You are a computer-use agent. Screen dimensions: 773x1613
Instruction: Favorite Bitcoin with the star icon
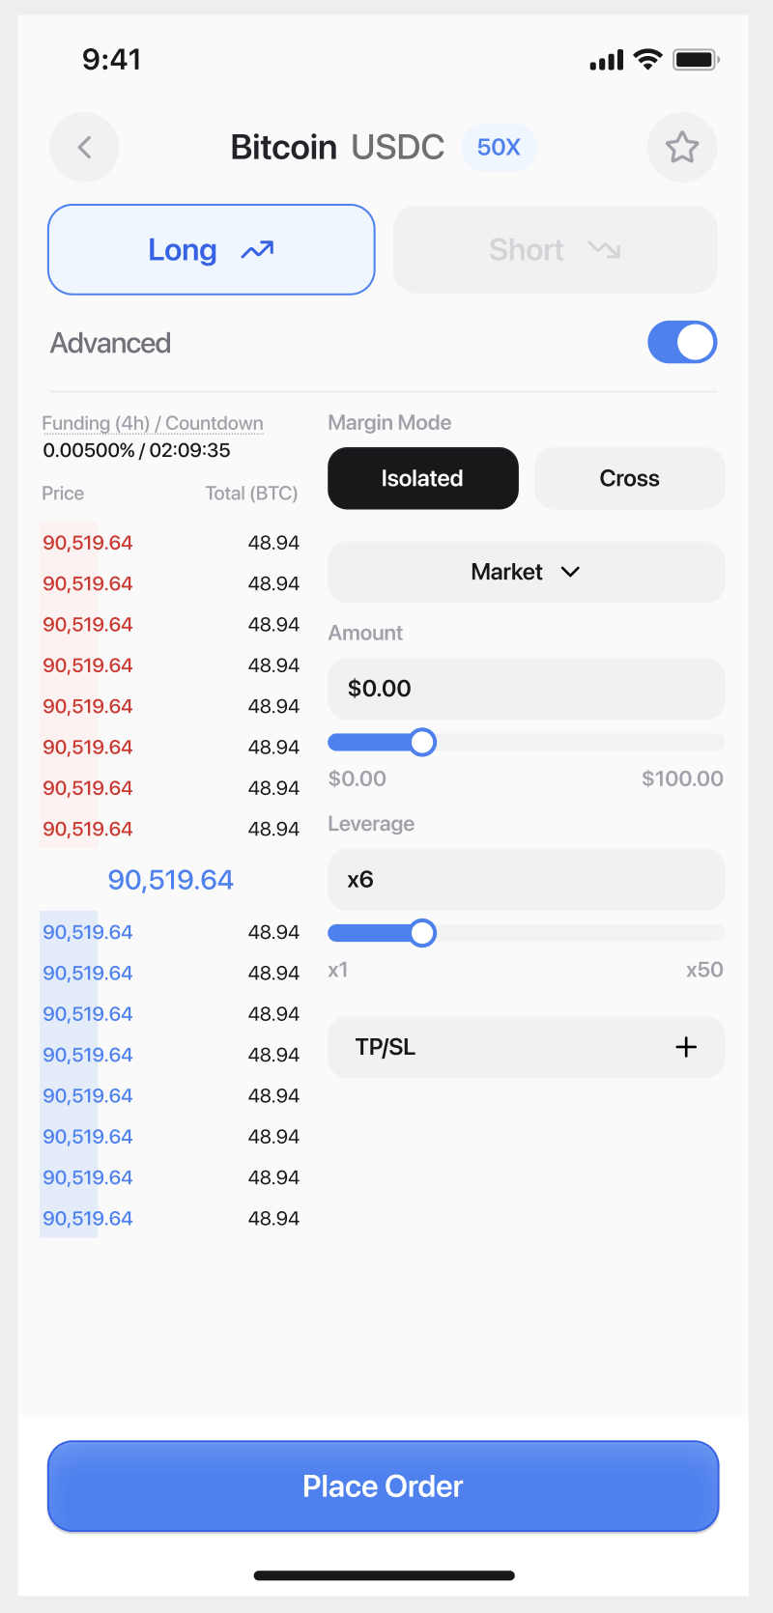click(x=682, y=147)
